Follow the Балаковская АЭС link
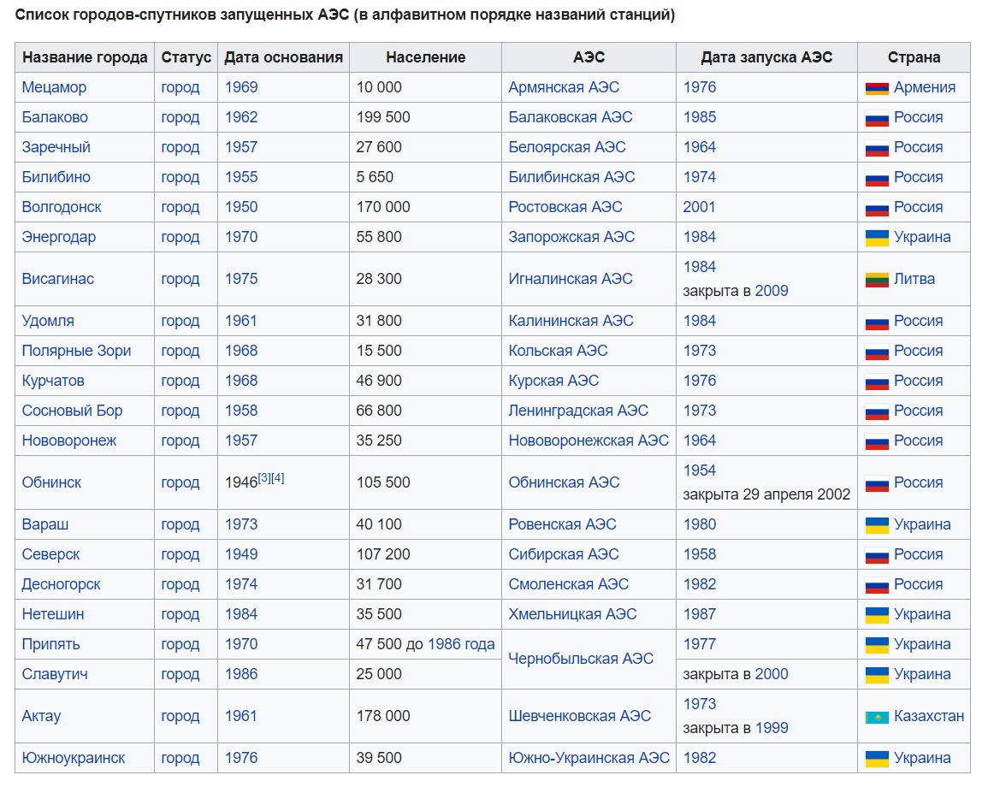This screenshot has width=988, height=787. coord(571,117)
